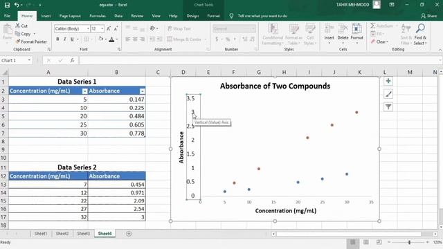Open the Data ribbon tab
The width and height of the screenshot is (443, 249).
coord(118,16)
